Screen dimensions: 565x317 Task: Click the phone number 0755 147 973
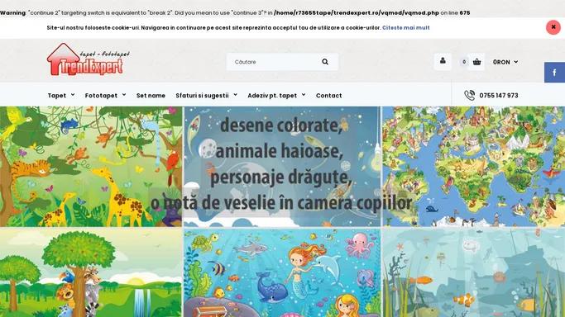[499, 96]
